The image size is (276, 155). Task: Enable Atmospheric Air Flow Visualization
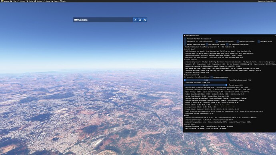tap(185, 42)
